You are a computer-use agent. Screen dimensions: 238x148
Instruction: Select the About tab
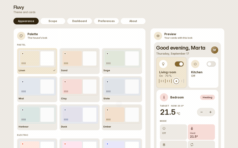point(133,21)
